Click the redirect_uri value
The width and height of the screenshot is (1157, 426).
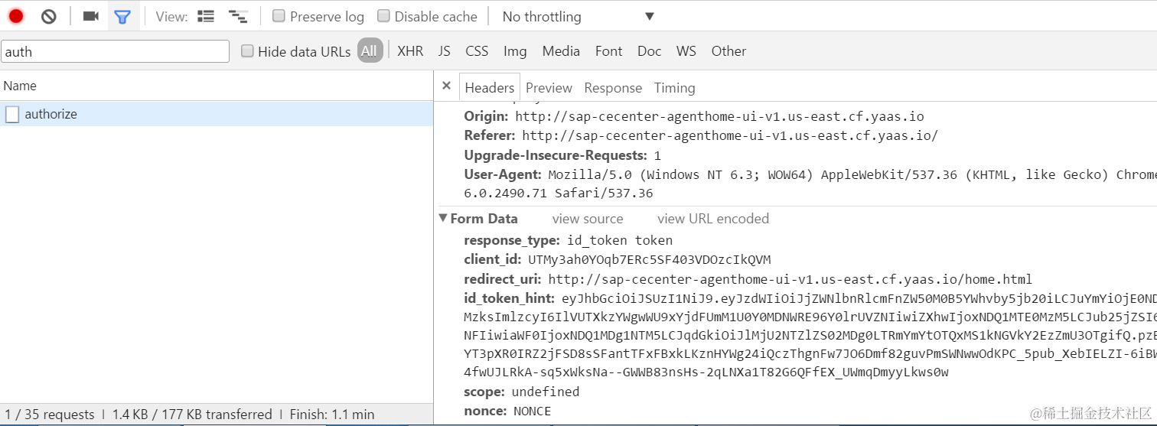click(790, 279)
